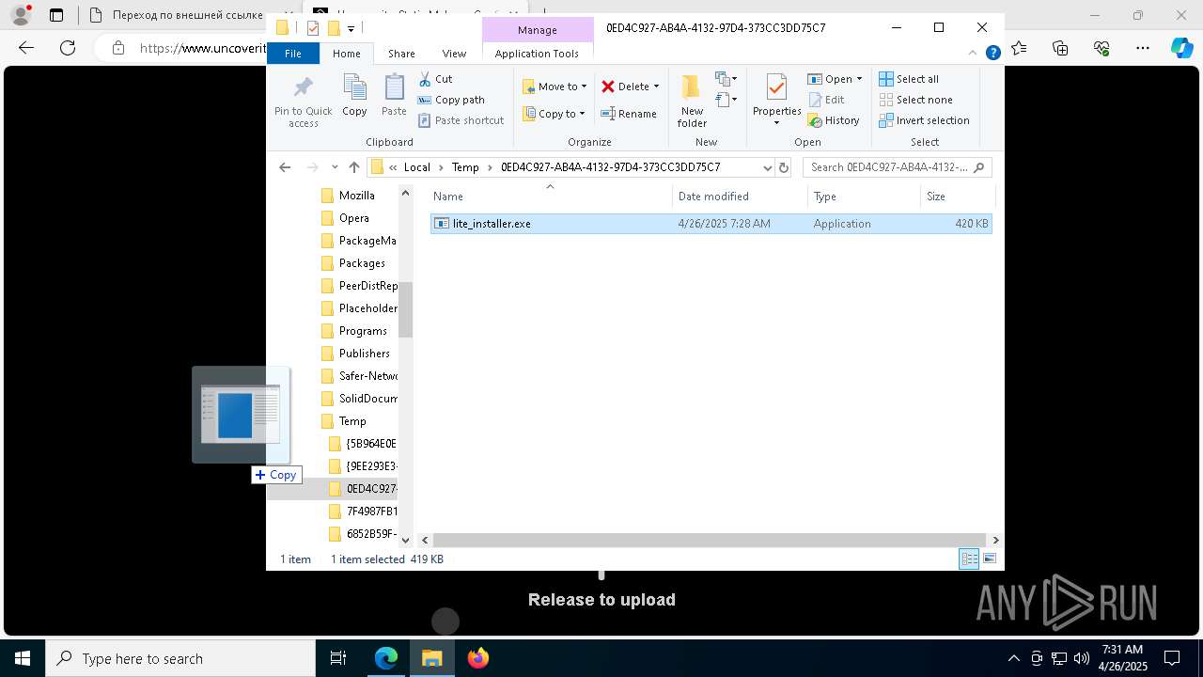Click the file list horizontal scrollbar
This screenshot has width=1203, height=677.
710,540
